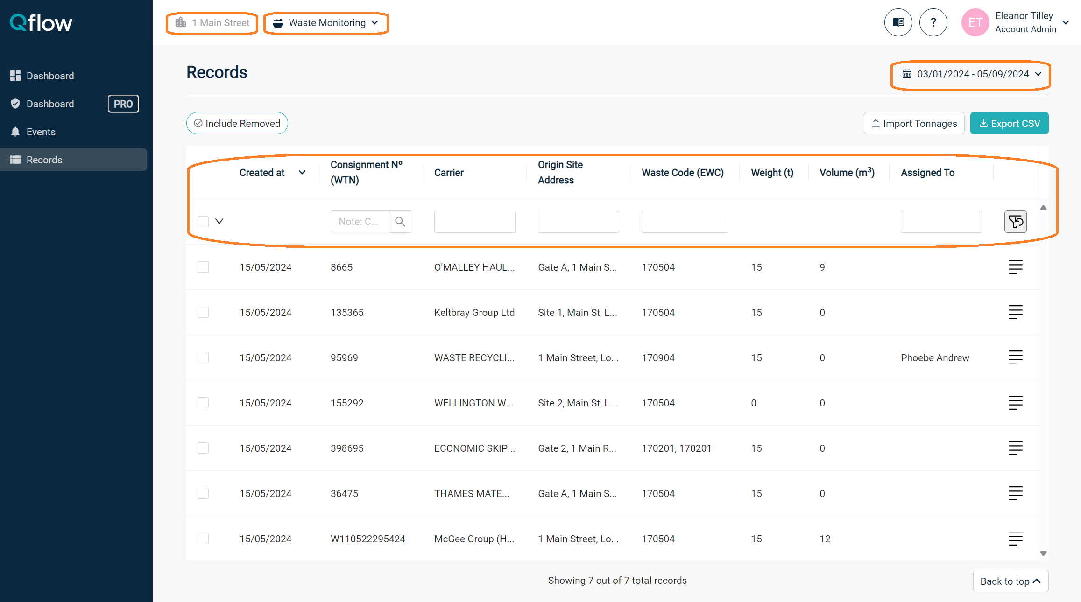
Task: Click the Volume (m³) column header
Action: point(847,172)
